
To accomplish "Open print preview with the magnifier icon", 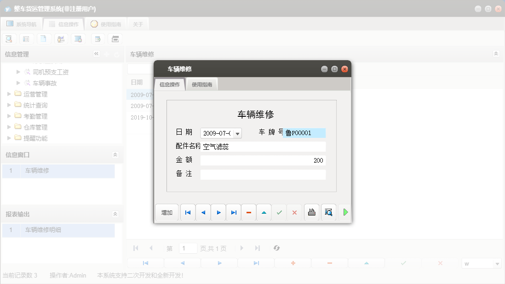I will [328, 212].
